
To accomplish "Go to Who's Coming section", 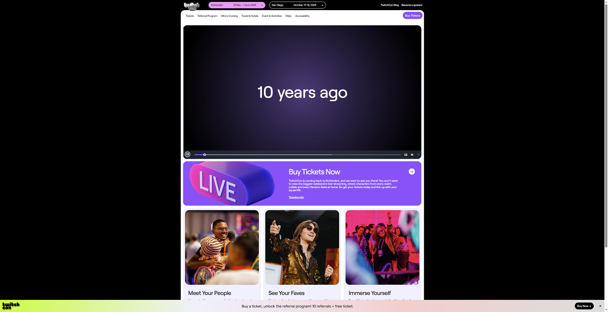I will click(x=229, y=16).
